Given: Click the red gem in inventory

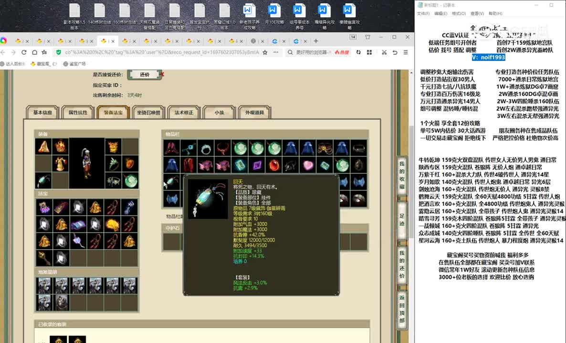Looking at the screenshot, I should 274,165.
